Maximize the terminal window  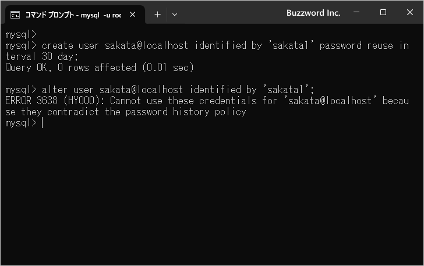point(383,13)
